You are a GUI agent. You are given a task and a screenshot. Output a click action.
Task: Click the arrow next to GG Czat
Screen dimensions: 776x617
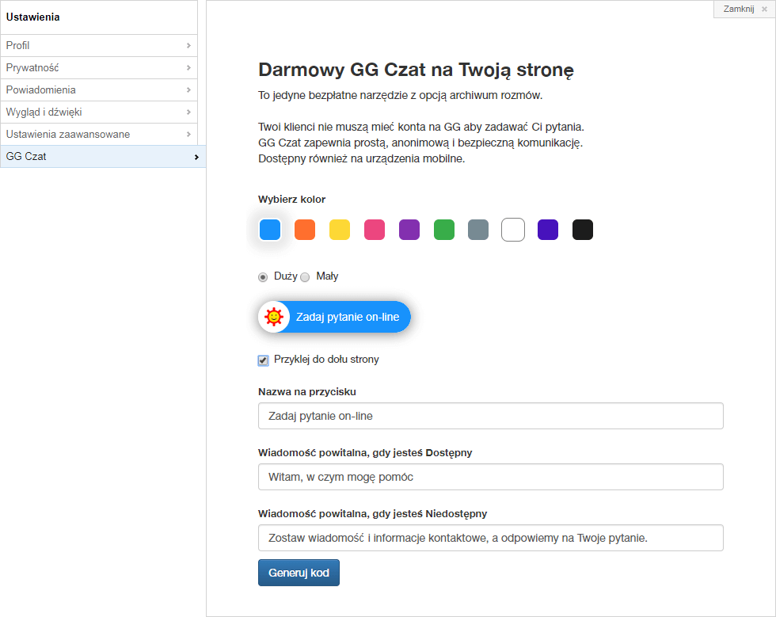tap(196, 157)
